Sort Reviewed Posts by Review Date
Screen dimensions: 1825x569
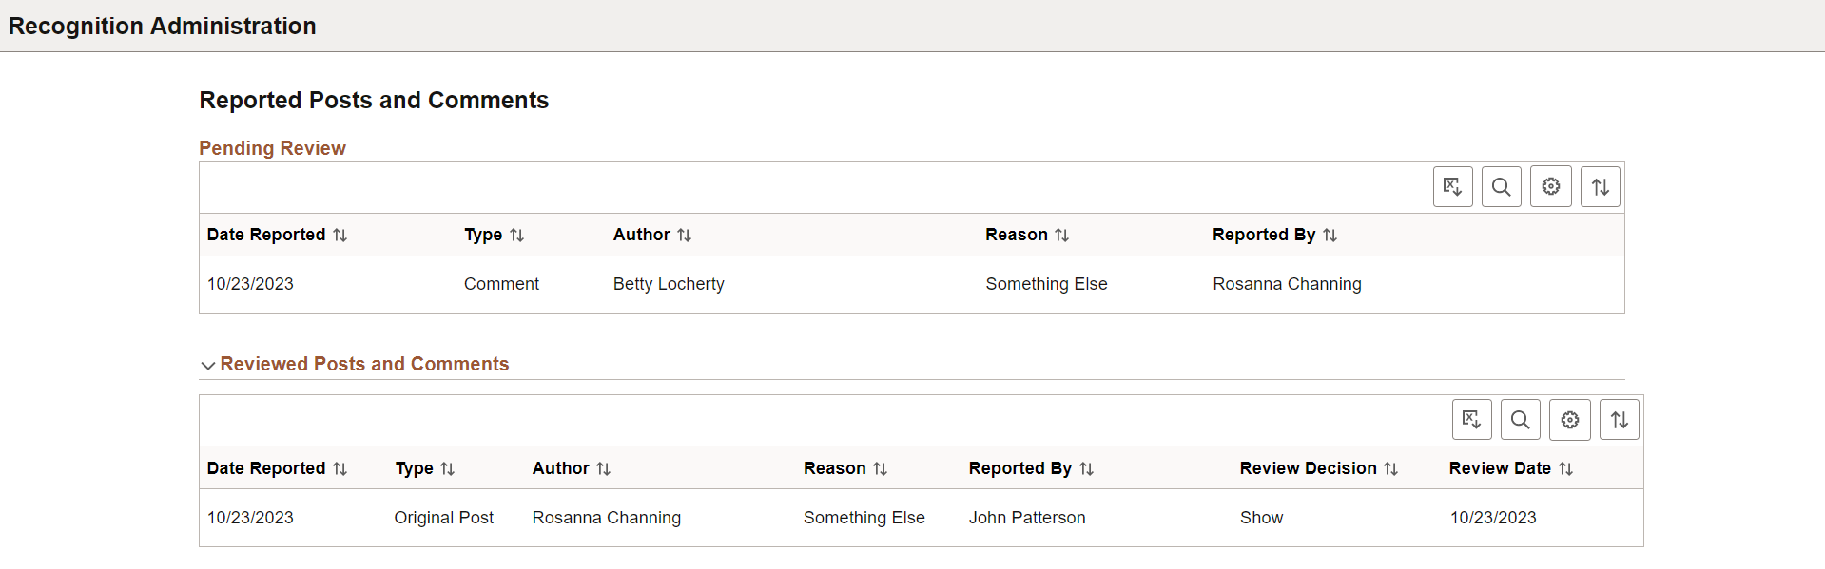[x=1511, y=468]
